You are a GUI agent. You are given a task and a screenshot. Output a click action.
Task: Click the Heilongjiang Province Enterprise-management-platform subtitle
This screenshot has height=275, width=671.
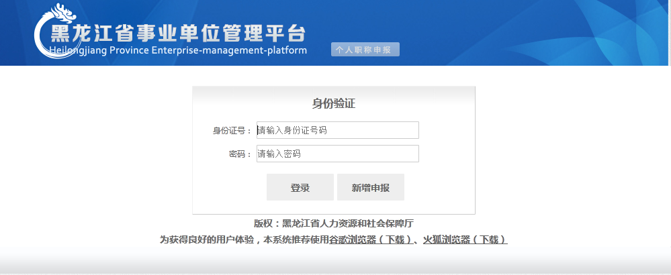point(179,50)
